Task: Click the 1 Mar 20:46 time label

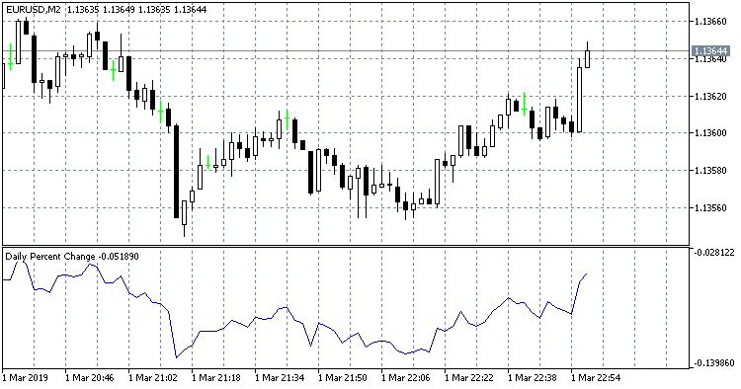Action: coord(89,378)
